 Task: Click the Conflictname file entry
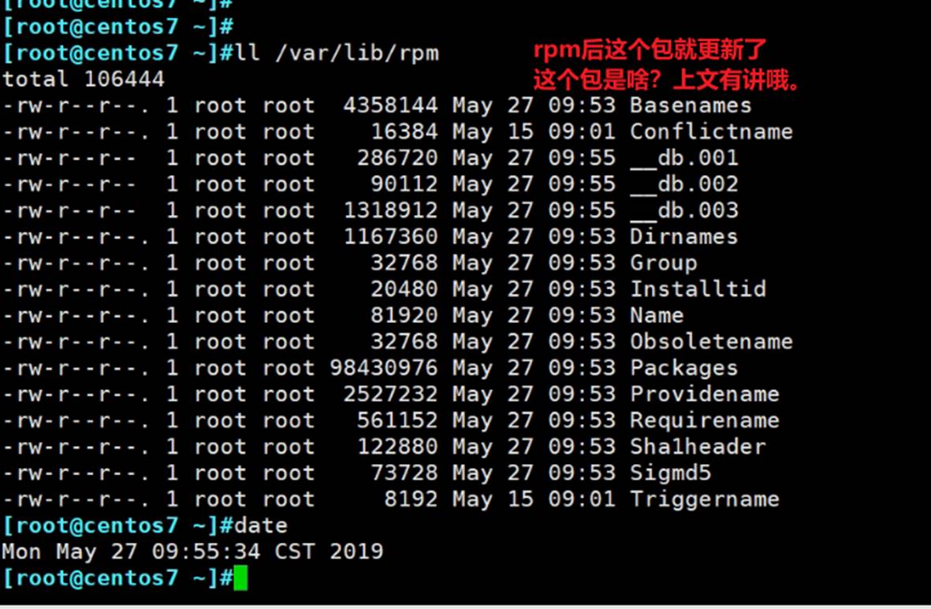[x=711, y=132]
